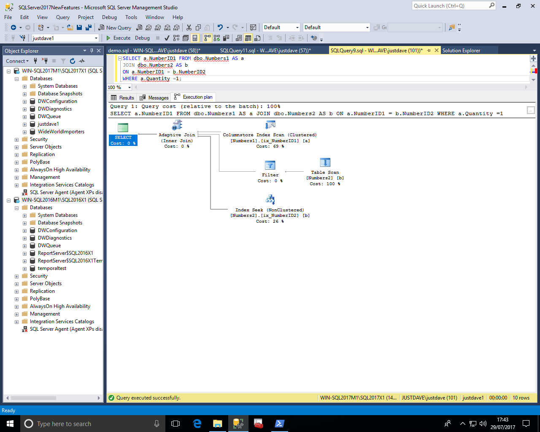The height and width of the screenshot is (432, 540).
Task: Click the Execute query button
Action: (x=118, y=38)
